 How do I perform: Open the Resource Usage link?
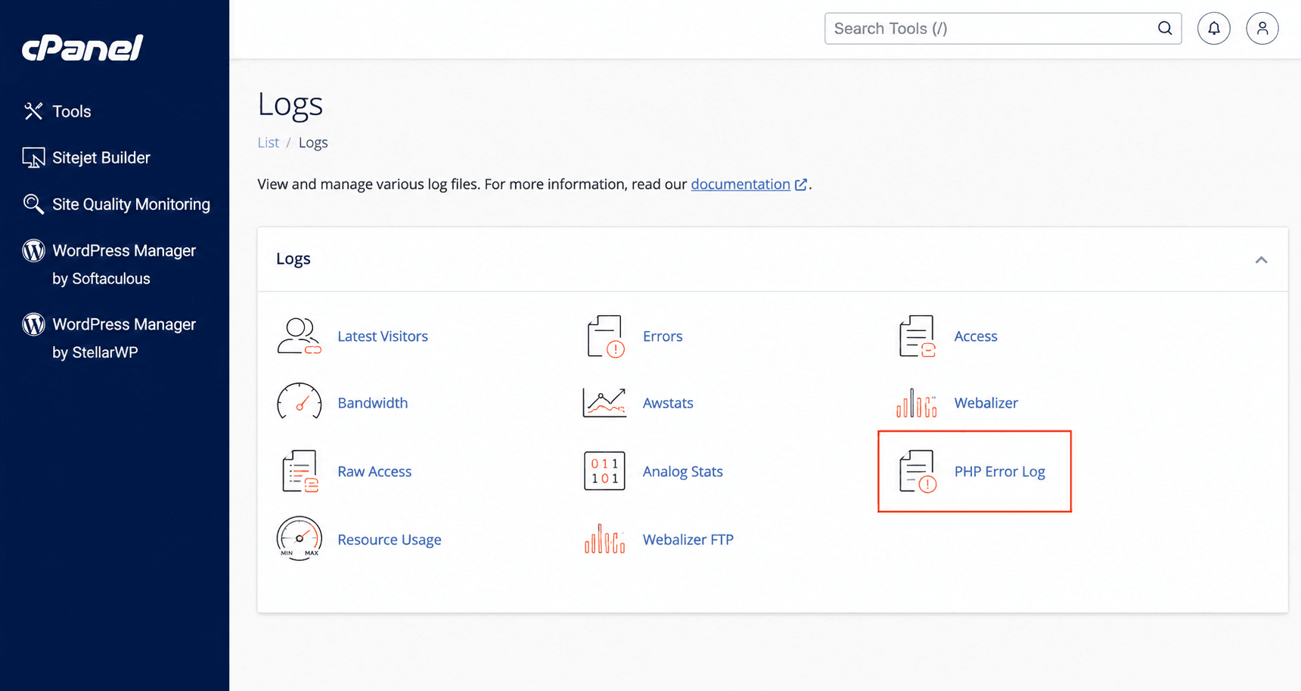[x=390, y=540]
